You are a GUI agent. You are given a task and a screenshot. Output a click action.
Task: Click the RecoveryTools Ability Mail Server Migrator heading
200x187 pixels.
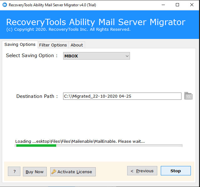(96, 22)
